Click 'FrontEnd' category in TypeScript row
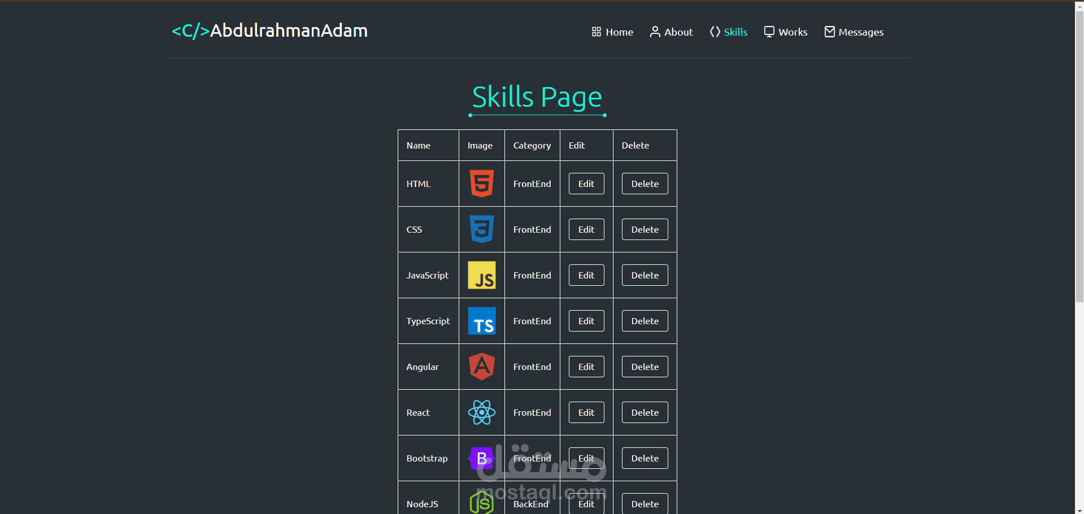 pos(532,321)
